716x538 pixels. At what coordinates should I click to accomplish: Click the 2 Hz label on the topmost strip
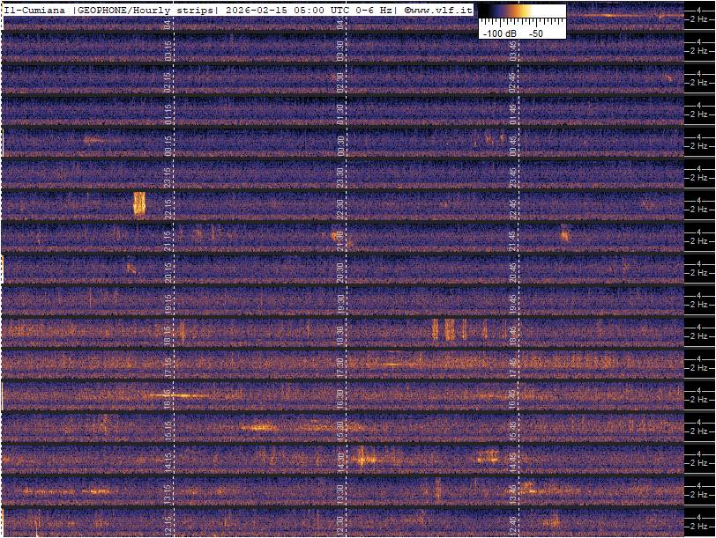[x=699, y=18]
